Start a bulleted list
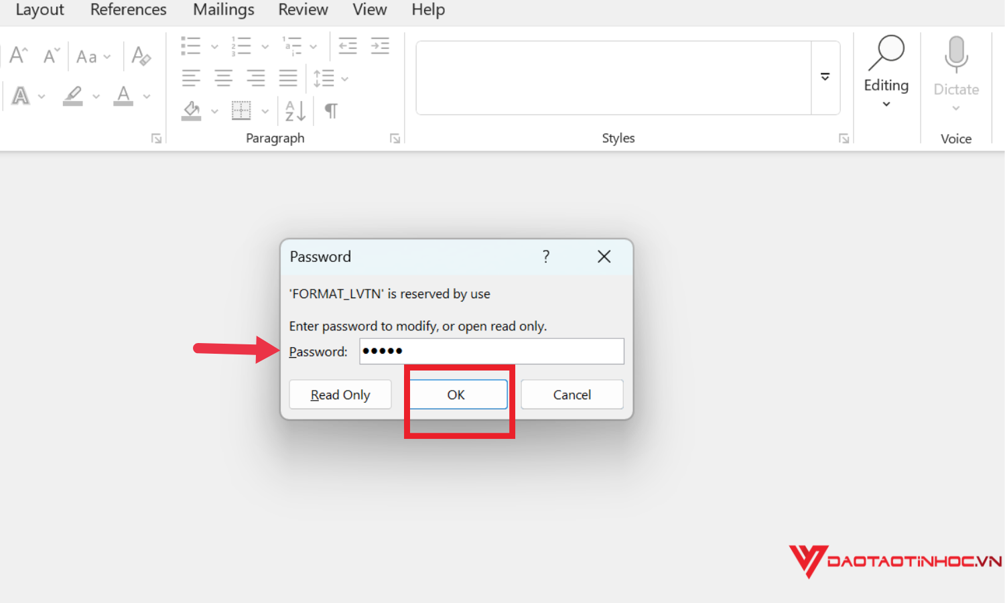 (191, 46)
